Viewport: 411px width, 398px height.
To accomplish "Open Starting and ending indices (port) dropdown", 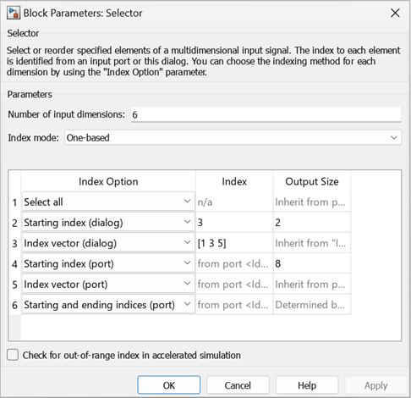I will (x=108, y=305).
